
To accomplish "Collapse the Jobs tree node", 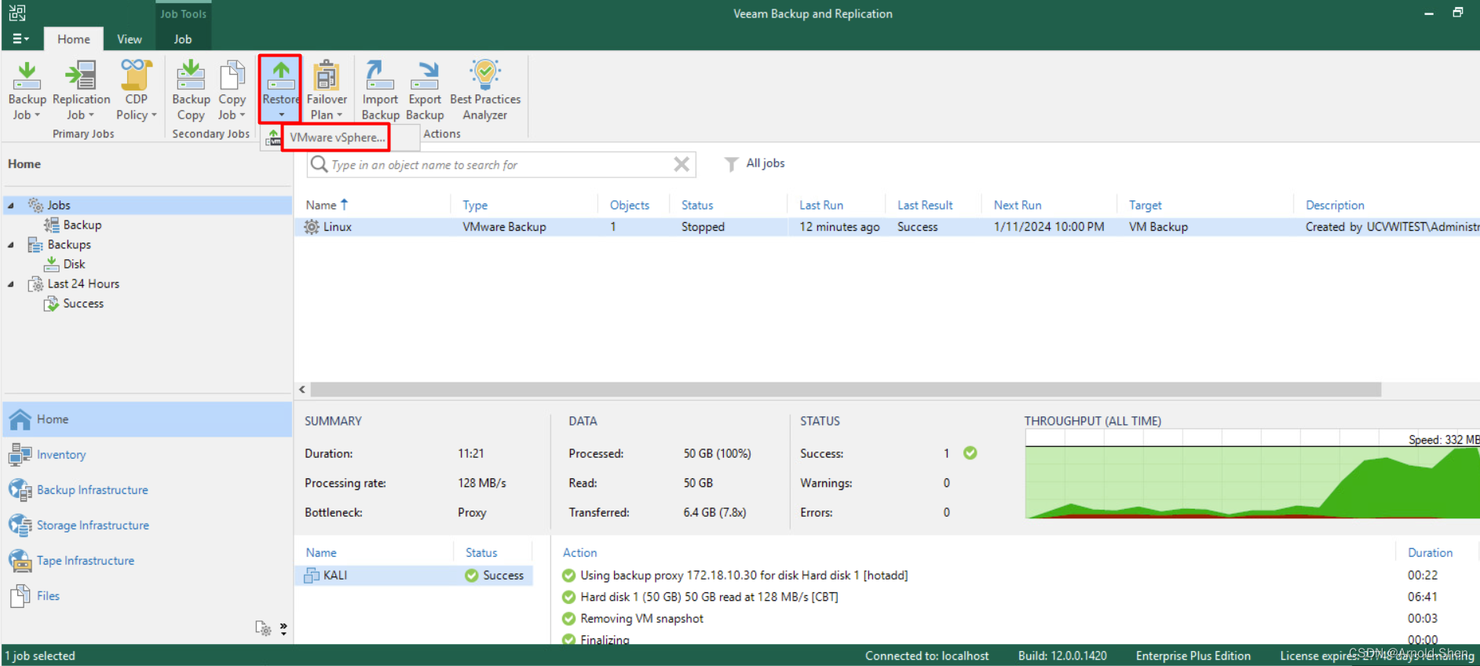I will [x=11, y=205].
